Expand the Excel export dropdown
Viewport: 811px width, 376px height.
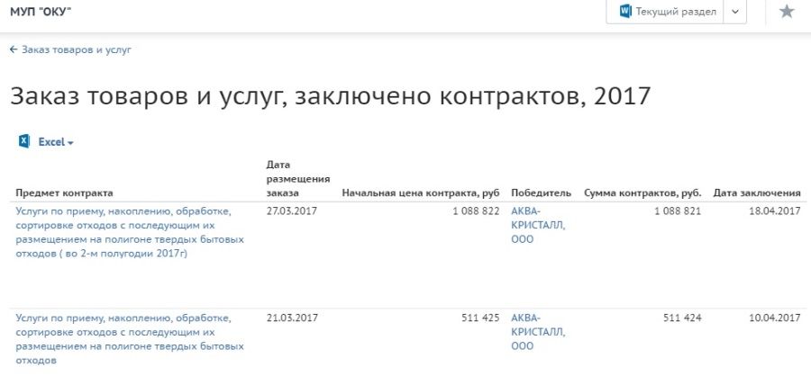point(70,143)
